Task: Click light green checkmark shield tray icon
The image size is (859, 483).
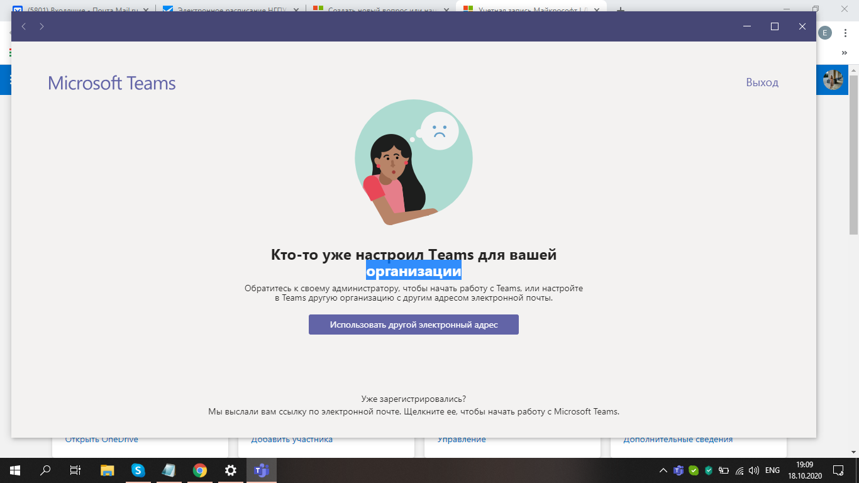Action: (x=694, y=470)
